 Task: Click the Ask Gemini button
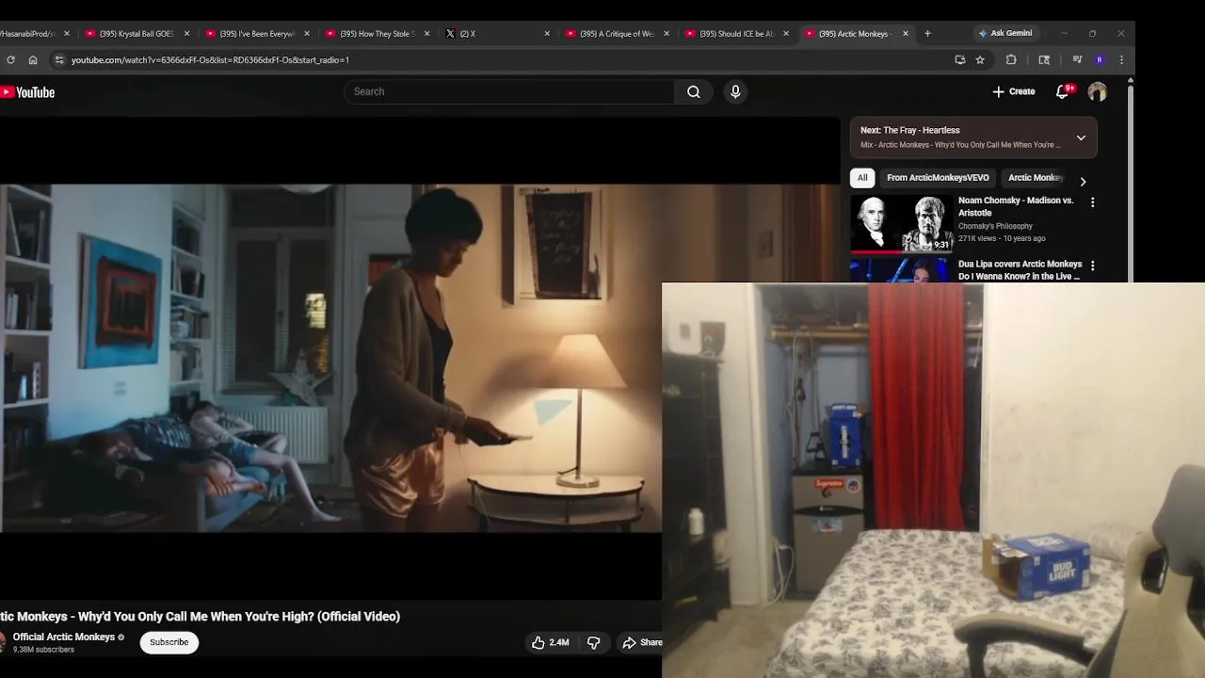(x=1005, y=33)
